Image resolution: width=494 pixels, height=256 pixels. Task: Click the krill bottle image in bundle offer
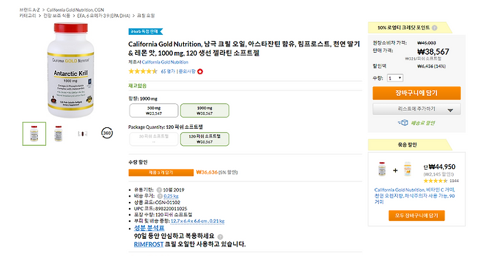[x=382, y=169]
